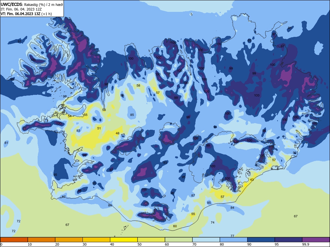
Task: Click the map value 74 over the southern sea
Action: [x=213, y=222]
